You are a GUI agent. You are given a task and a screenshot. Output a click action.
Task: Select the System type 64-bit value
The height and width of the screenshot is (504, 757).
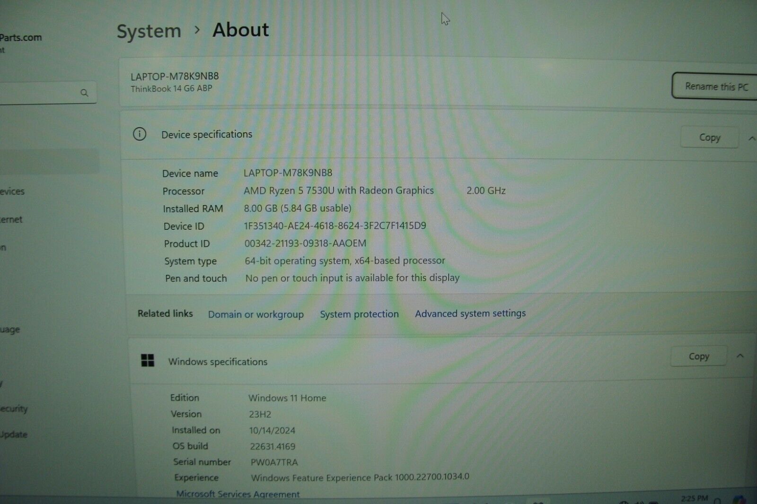pyautogui.click(x=345, y=261)
